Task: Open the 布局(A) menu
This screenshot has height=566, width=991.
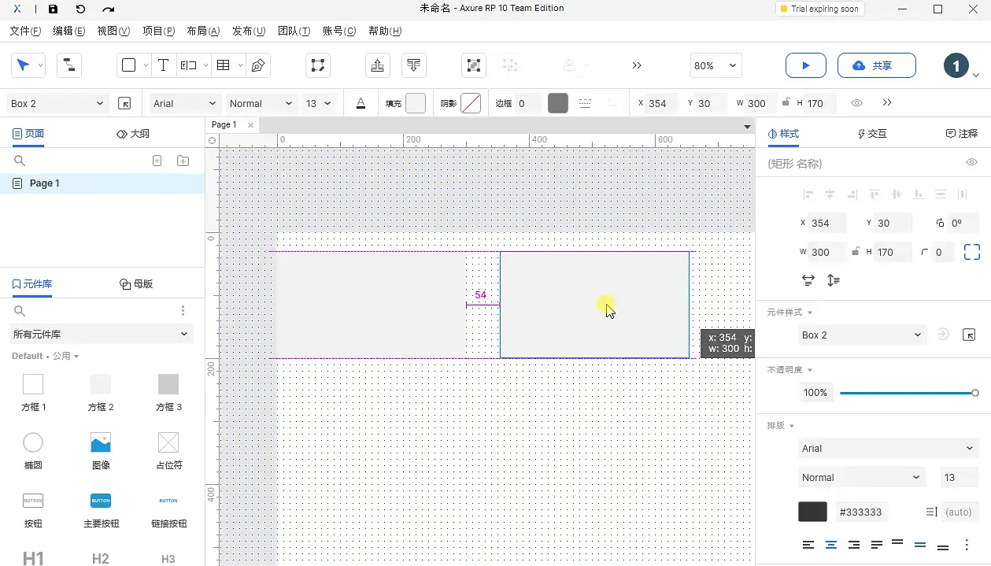Action: pos(203,31)
